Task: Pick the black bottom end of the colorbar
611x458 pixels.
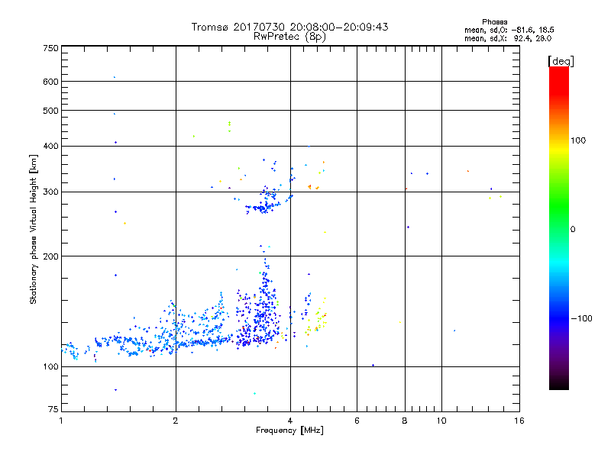Action: 559,384
